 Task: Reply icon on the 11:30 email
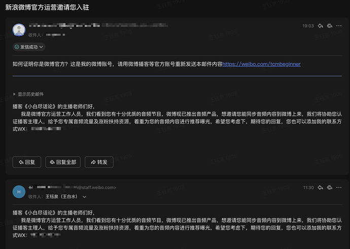click(320, 188)
